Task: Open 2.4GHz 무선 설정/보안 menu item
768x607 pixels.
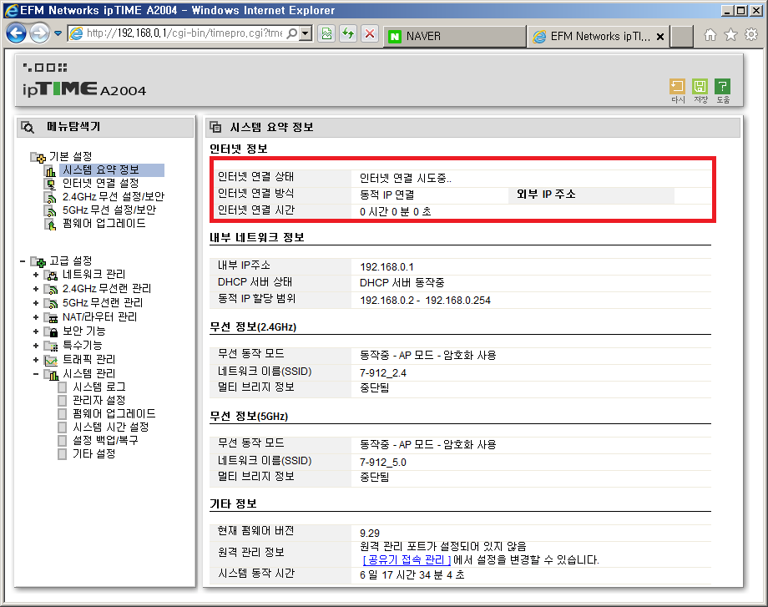Action: pos(114,197)
